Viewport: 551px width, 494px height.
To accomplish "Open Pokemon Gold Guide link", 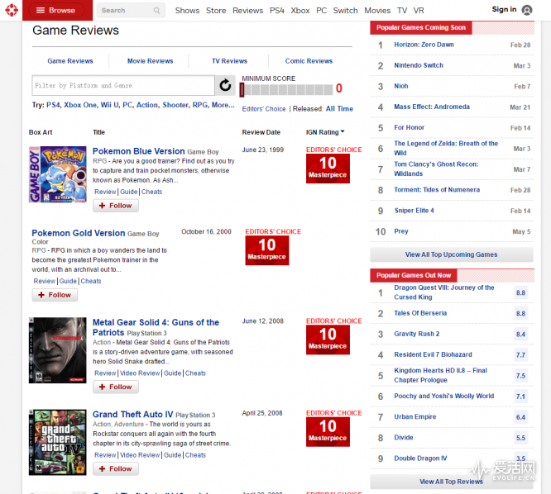I will point(68,281).
